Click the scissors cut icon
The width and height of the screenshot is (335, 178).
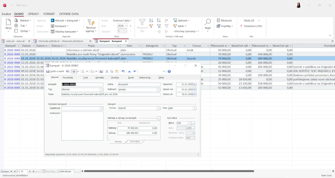(107, 71)
